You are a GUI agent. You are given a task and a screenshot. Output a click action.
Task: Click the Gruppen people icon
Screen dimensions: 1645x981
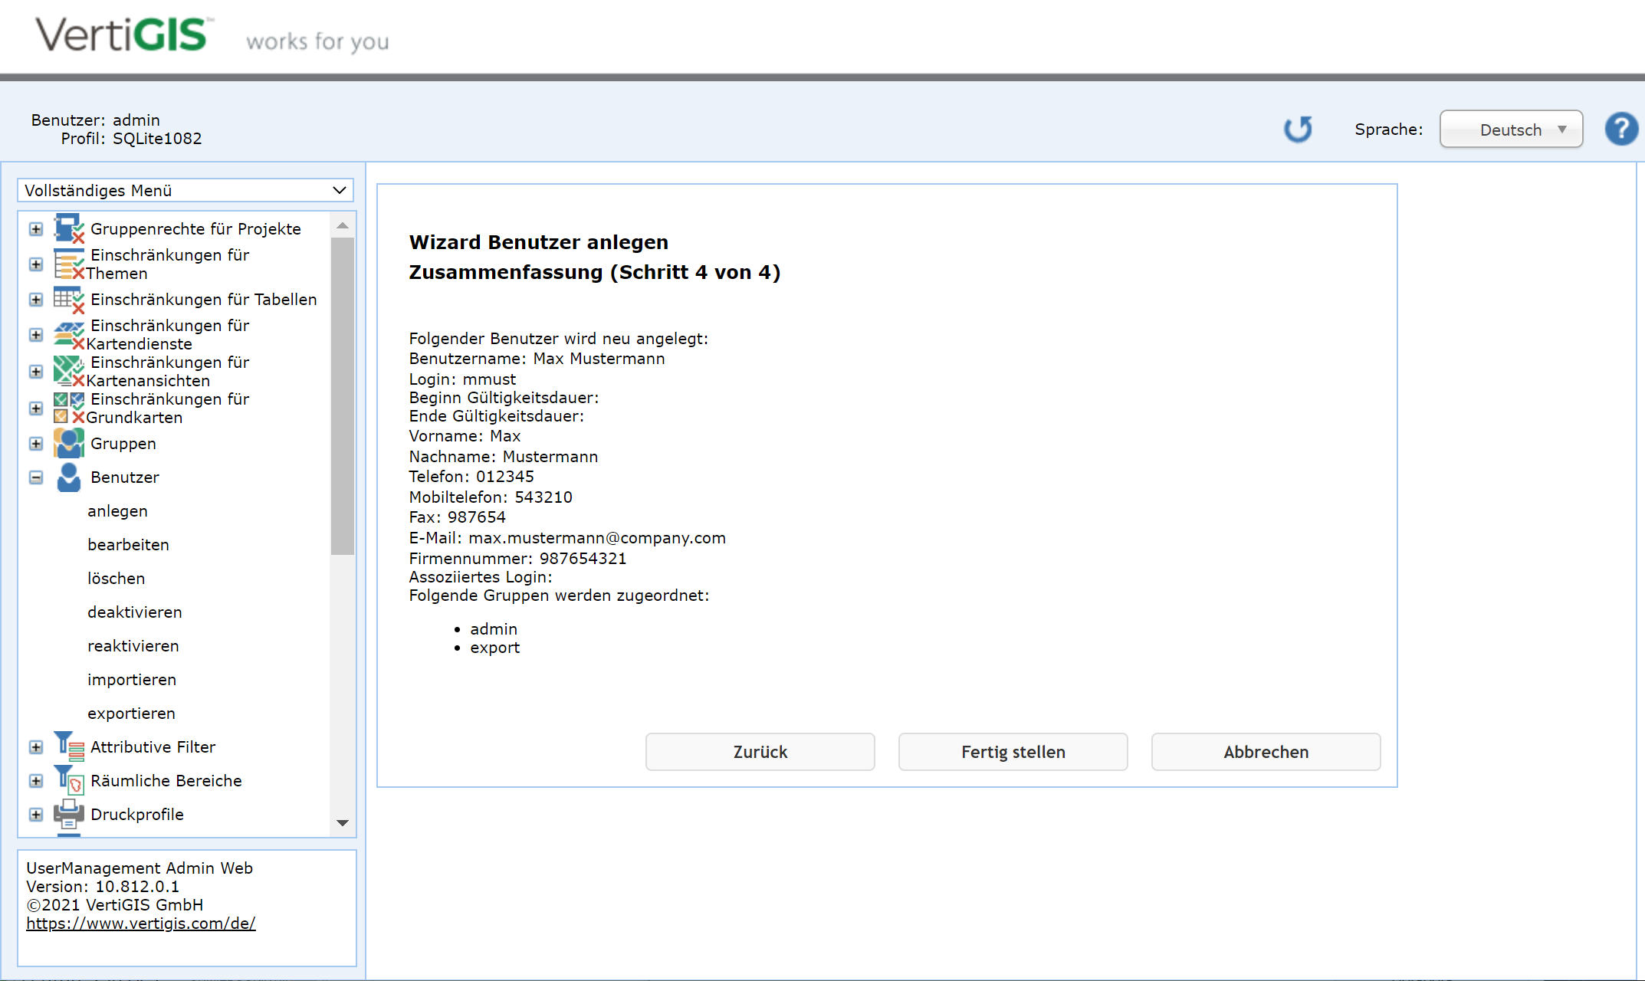pyautogui.click(x=68, y=443)
